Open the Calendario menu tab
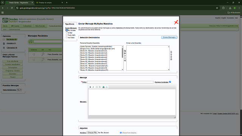Viewport: 242px width, 136px height. tap(27, 26)
